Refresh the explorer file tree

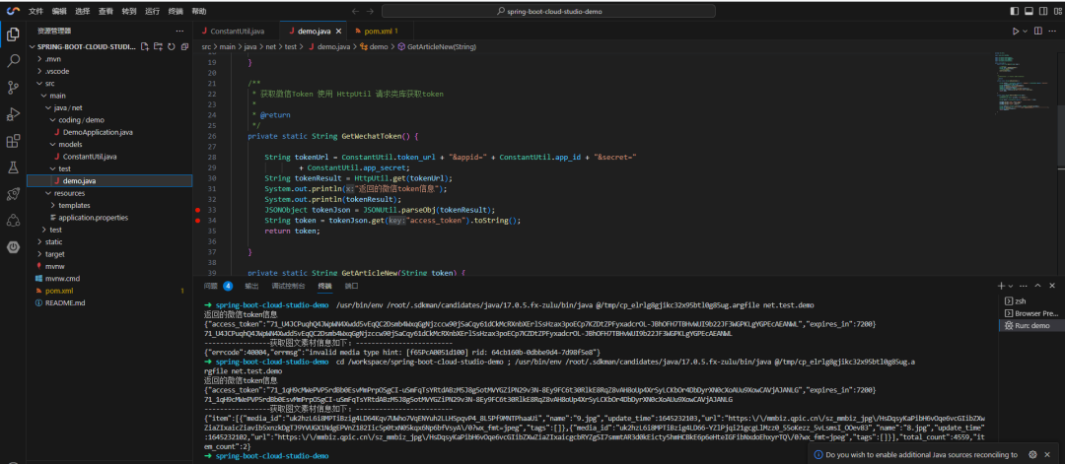click(x=172, y=47)
